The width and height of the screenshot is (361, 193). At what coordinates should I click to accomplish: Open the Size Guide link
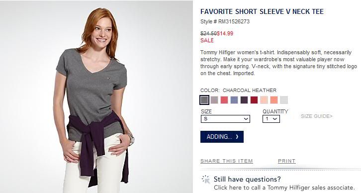tap(317, 116)
